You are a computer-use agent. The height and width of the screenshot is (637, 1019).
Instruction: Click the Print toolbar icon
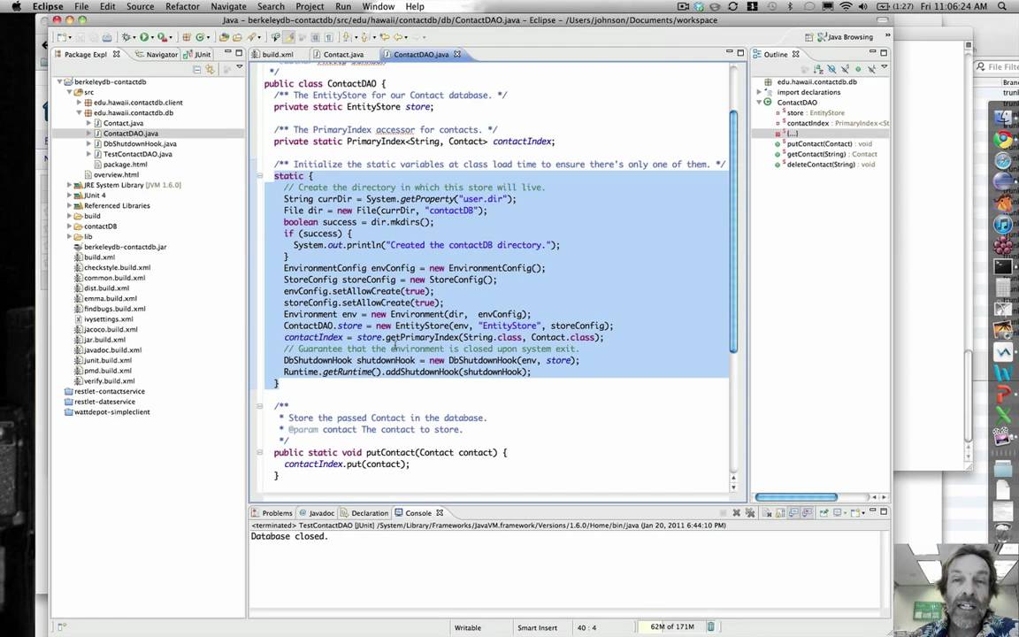tap(107, 38)
